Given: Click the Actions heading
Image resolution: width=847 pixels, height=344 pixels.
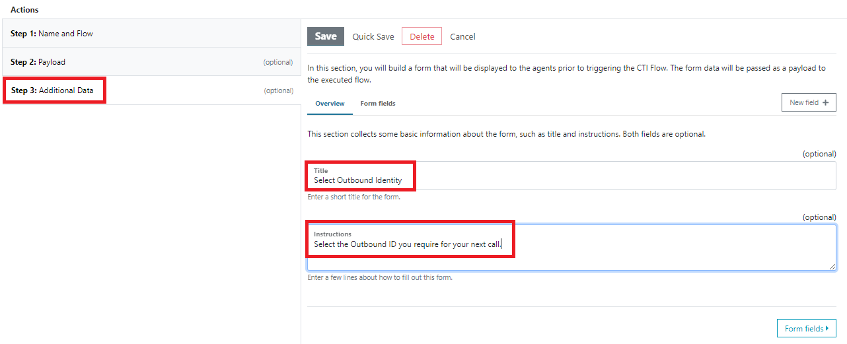Looking at the screenshot, I should [24, 10].
